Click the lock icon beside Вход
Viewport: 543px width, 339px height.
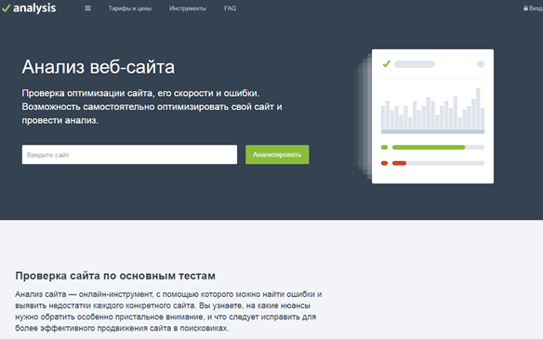pos(525,8)
